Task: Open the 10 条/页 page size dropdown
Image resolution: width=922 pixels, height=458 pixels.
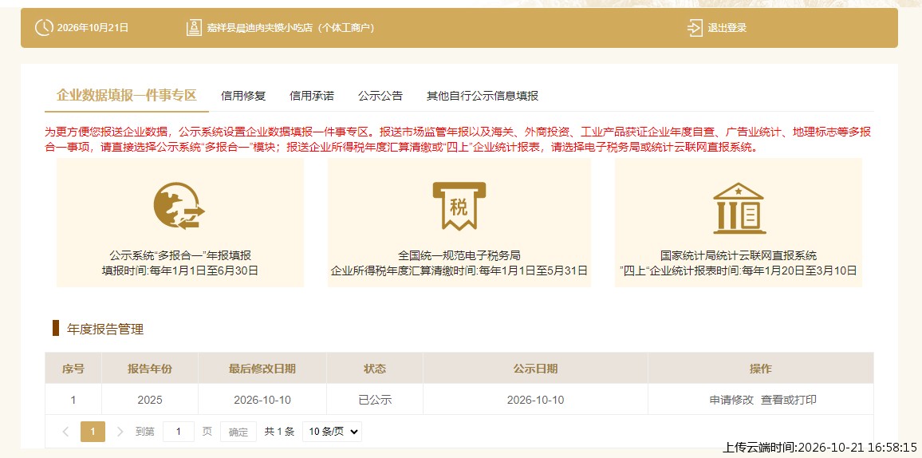Action: pos(333,432)
